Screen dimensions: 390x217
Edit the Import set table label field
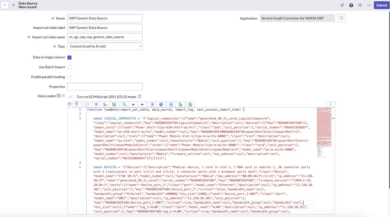tap(105, 28)
